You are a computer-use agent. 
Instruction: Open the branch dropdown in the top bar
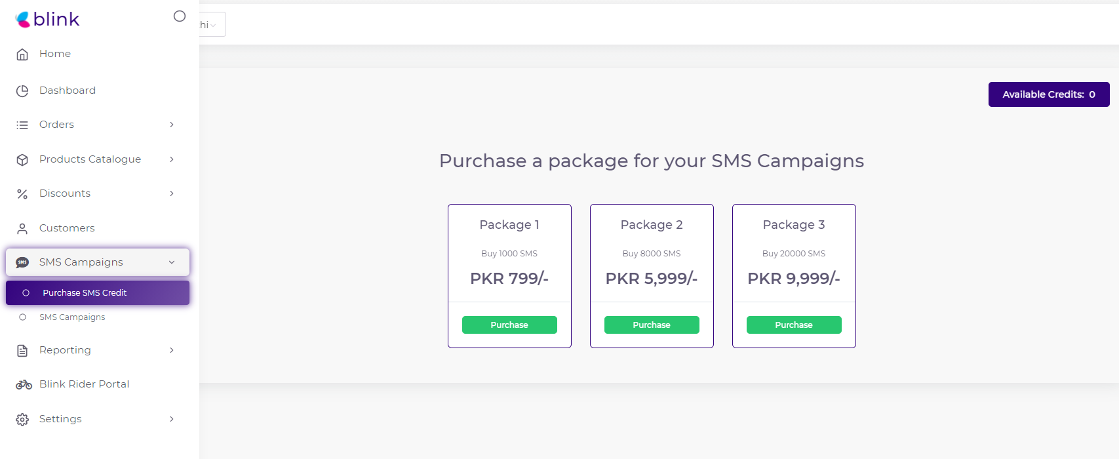[211, 25]
